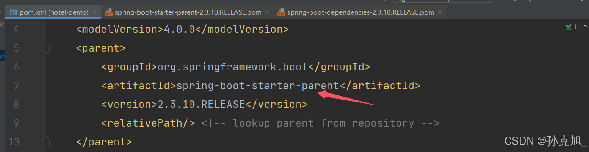
Task: Close the pom.xml (hotel-demo) tab
Action: [95, 12]
